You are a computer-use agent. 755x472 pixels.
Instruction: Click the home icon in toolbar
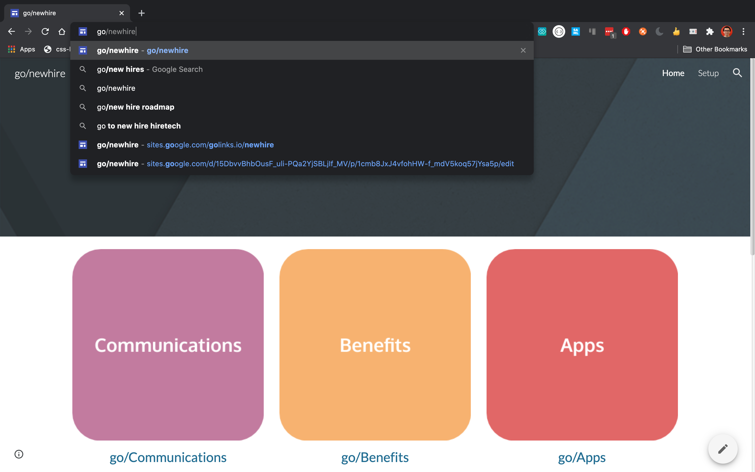point(62,31)
